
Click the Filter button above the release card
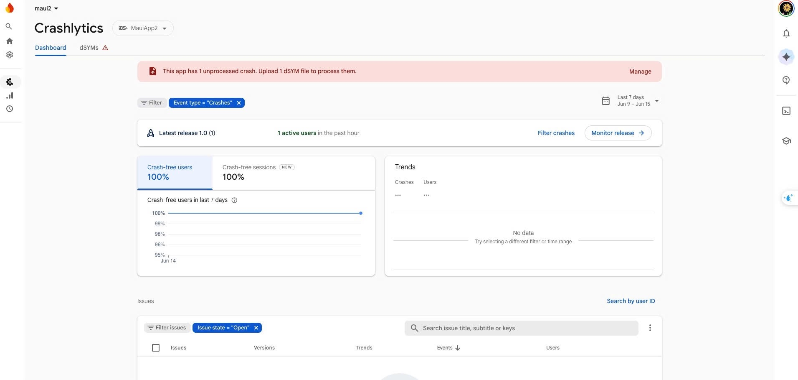coord(152,103)
